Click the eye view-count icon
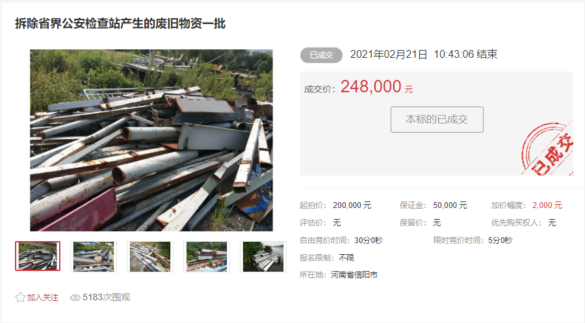 75,298
